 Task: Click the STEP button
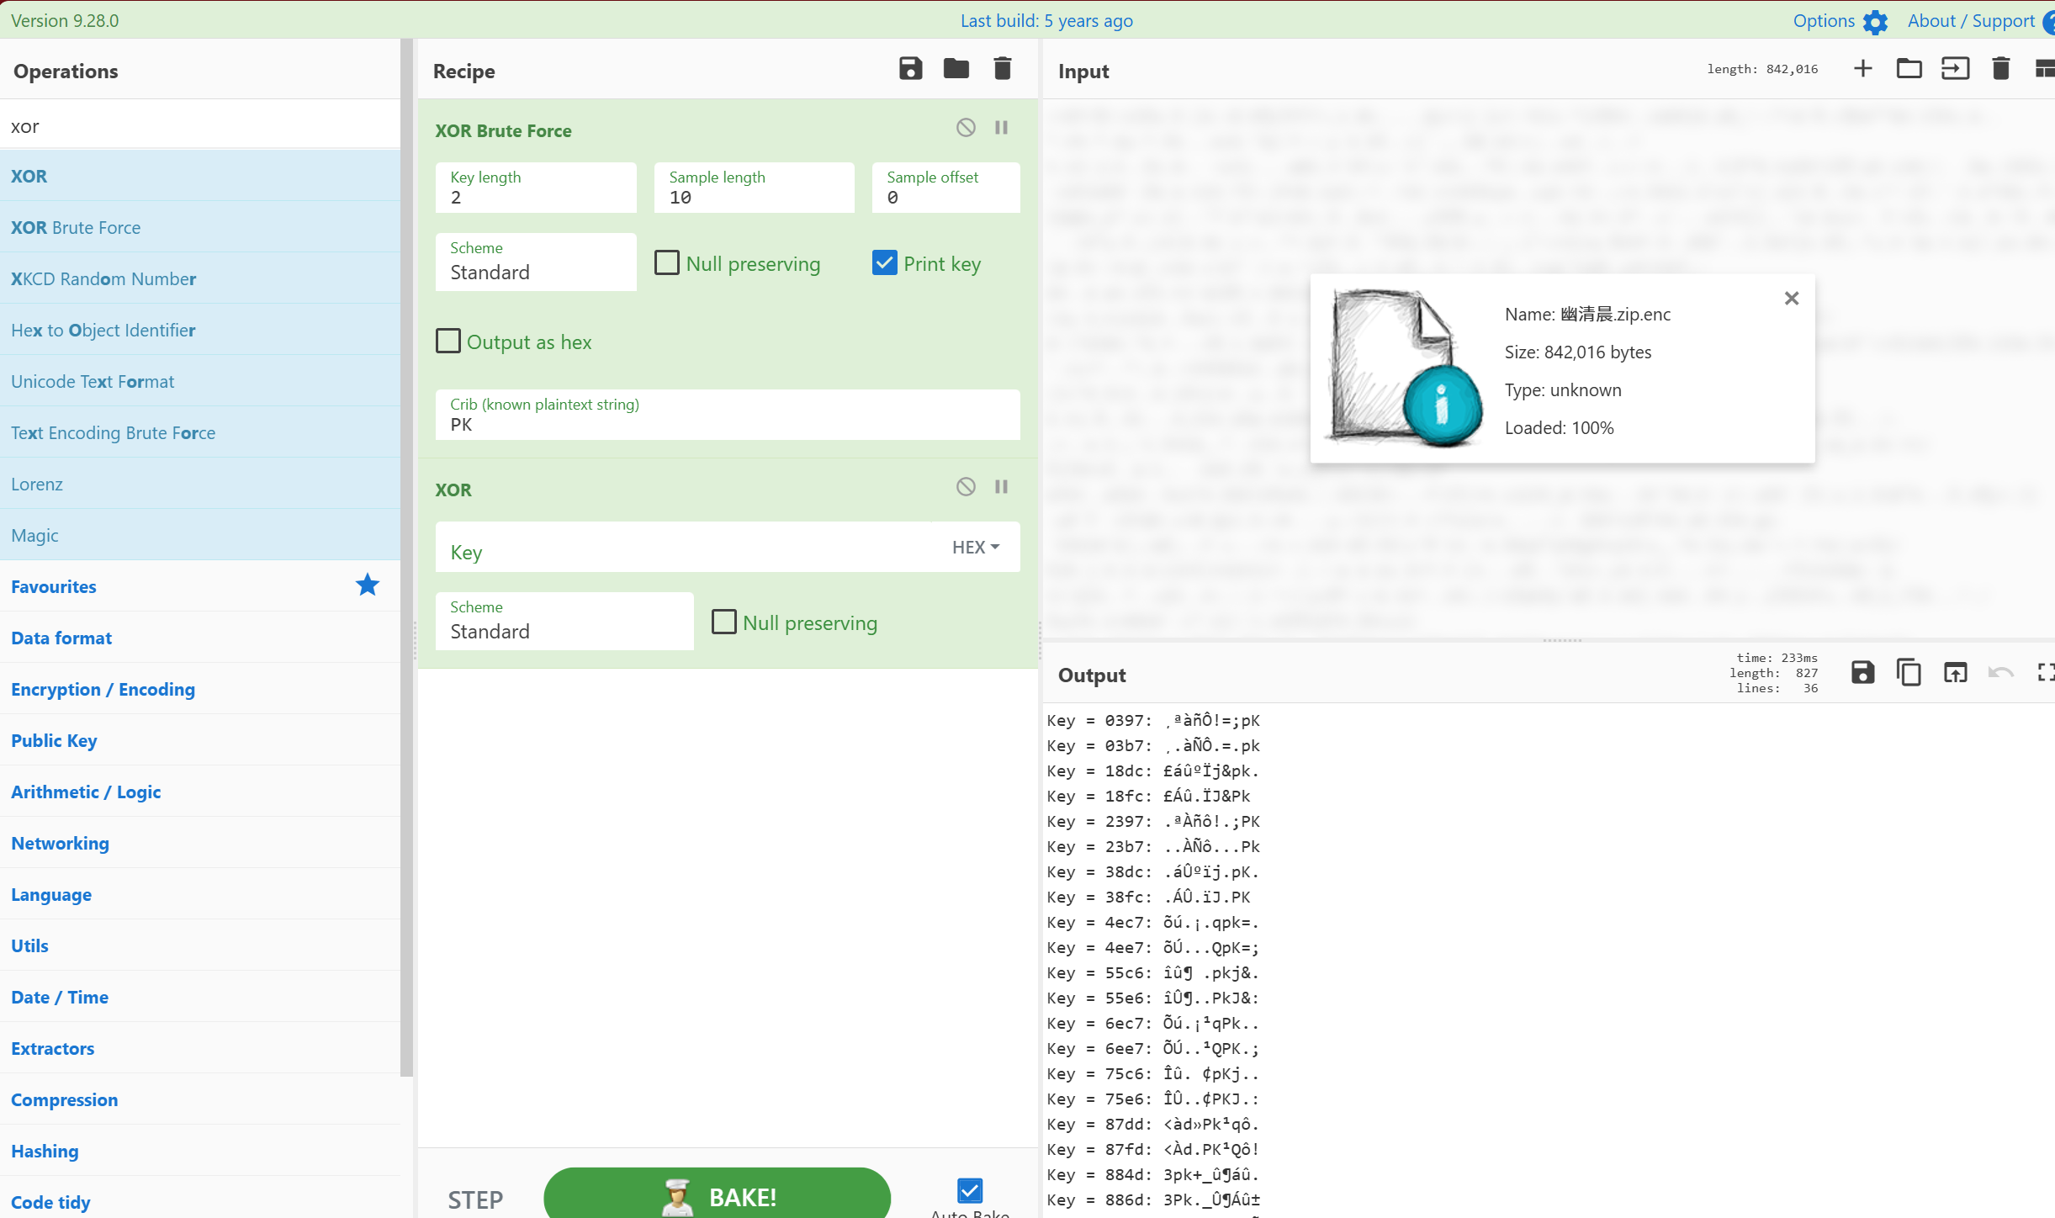[x=475, y=1199]
